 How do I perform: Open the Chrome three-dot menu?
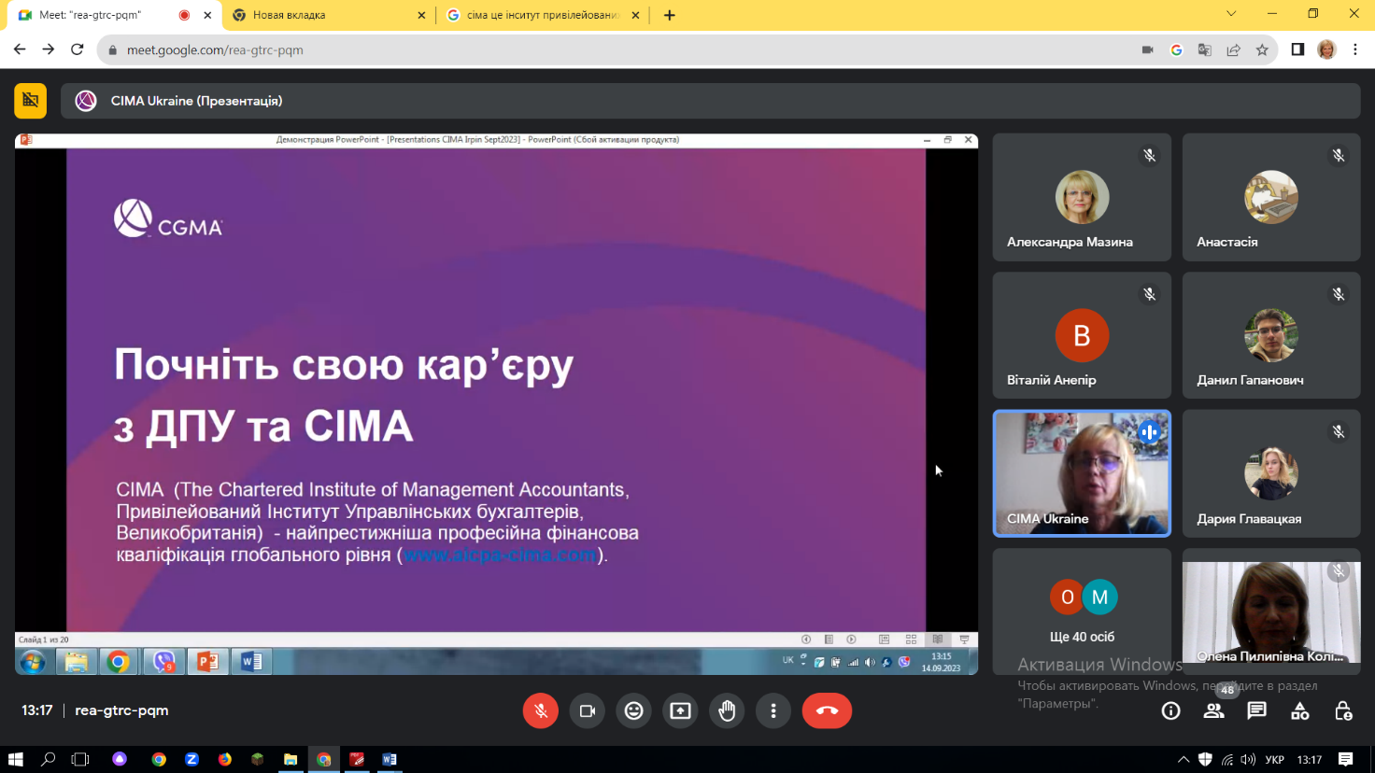1355,49
